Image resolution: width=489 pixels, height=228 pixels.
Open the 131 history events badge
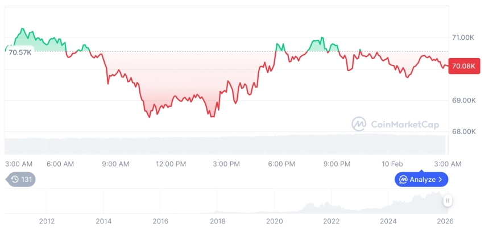(x=22, y=180)
